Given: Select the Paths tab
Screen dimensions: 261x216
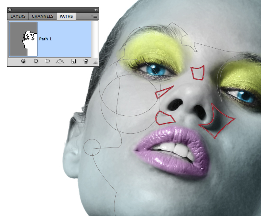Looking at the screenshot, I should [67, 16].
